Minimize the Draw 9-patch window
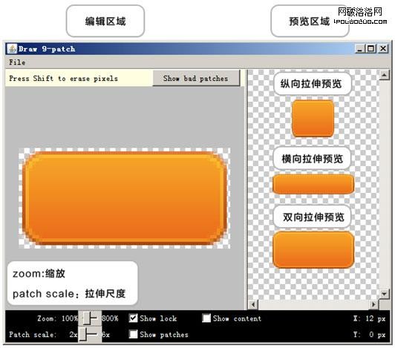 [x=359, y=48]
